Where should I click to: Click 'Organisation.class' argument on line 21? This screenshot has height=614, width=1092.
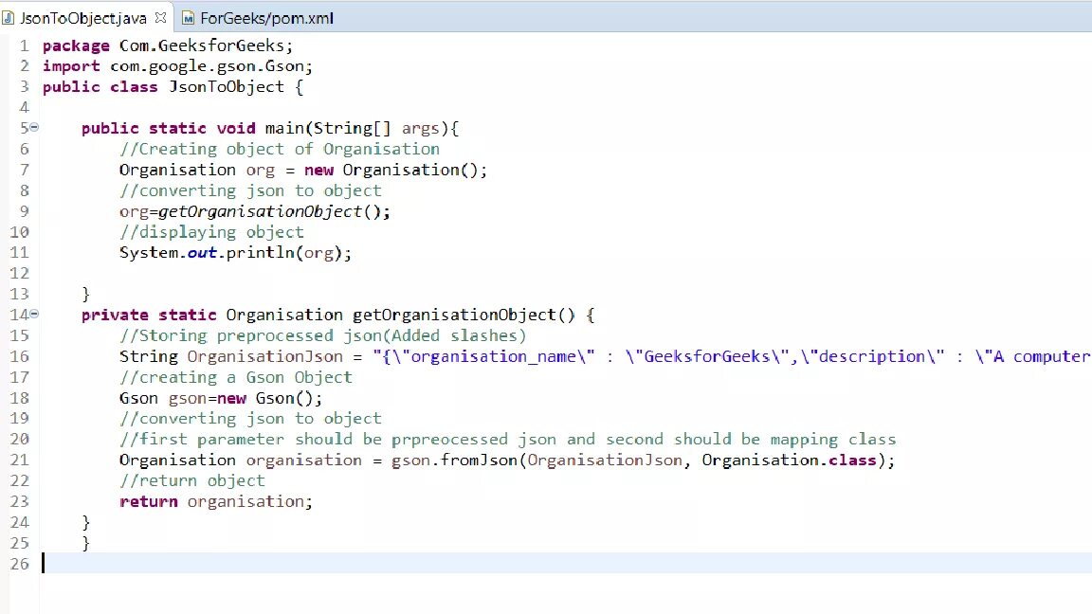789,460
